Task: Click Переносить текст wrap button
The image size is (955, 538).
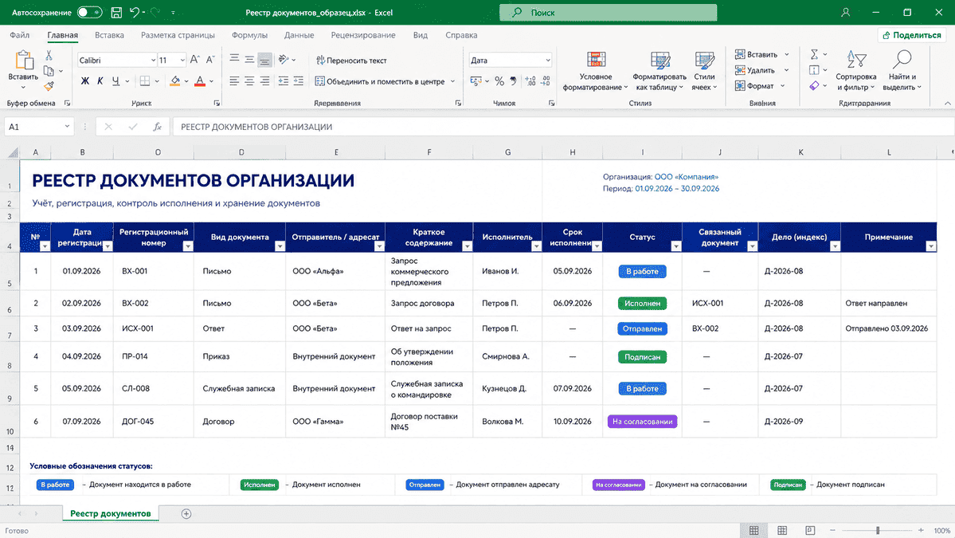Action: tap(351, 61)
